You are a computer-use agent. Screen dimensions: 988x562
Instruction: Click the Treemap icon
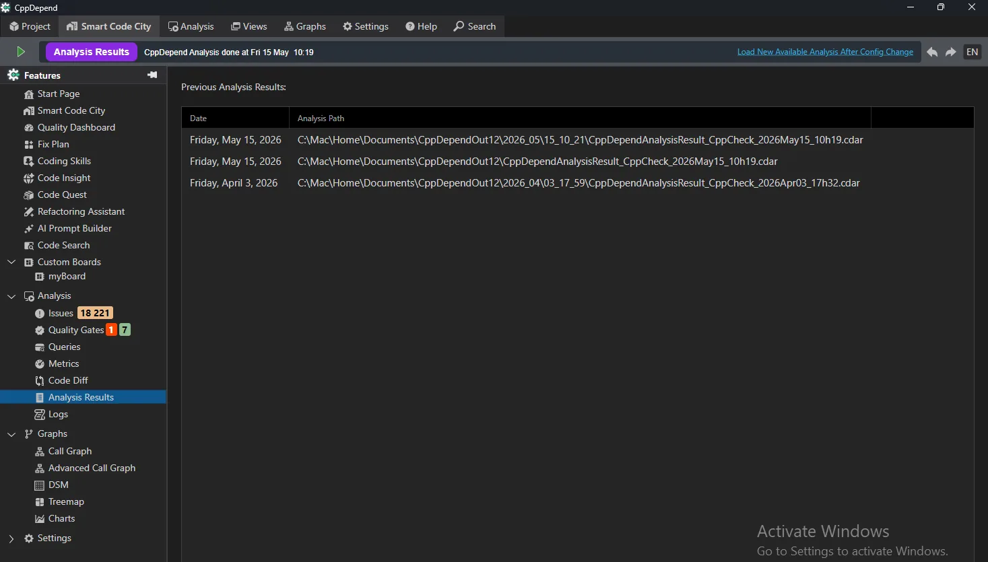coord(39,502)
